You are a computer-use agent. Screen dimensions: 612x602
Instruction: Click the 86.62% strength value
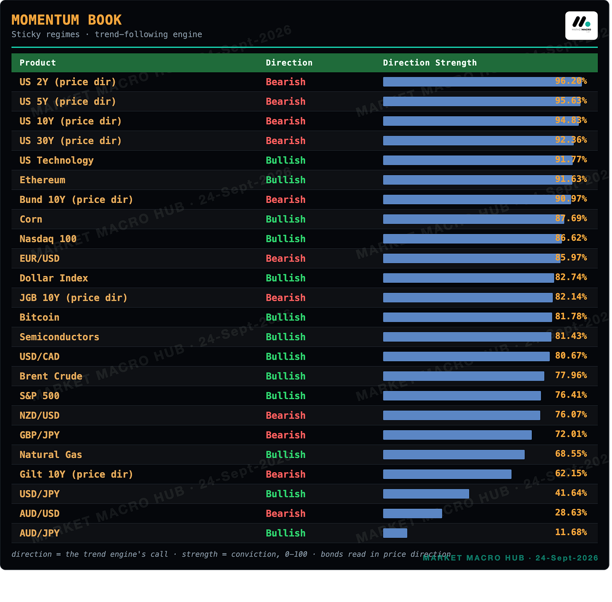tap(571, 238)
